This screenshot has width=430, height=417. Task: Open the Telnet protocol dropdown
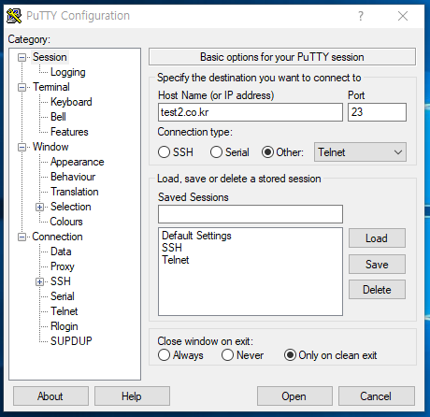coord(360,152)
